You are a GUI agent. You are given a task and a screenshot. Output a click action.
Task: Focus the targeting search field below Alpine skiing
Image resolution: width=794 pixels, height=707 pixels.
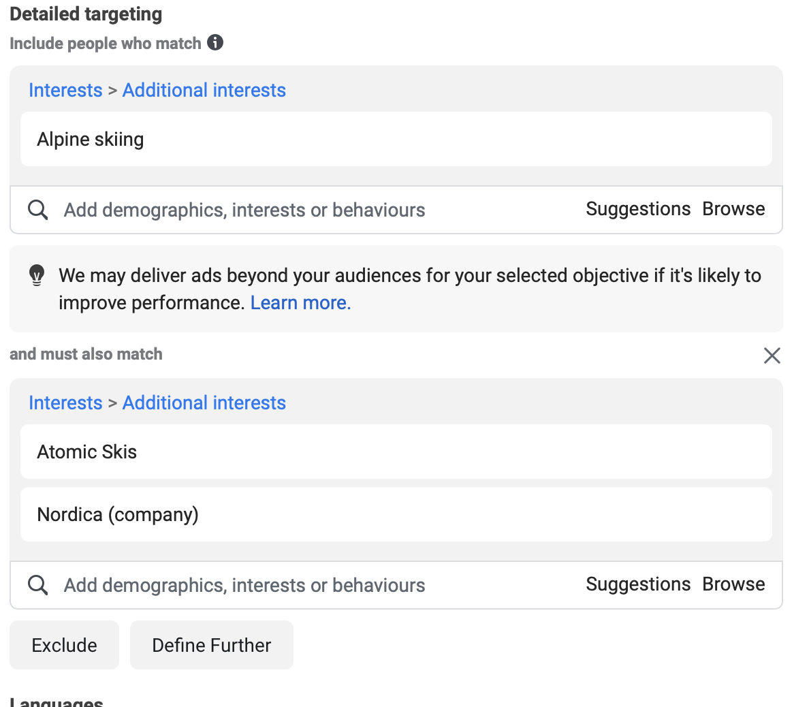click(306, 210)
